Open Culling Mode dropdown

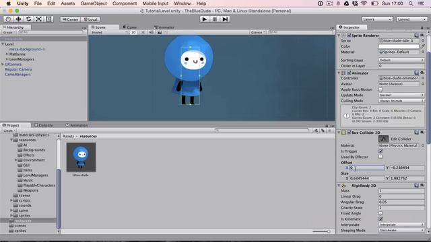401,101
